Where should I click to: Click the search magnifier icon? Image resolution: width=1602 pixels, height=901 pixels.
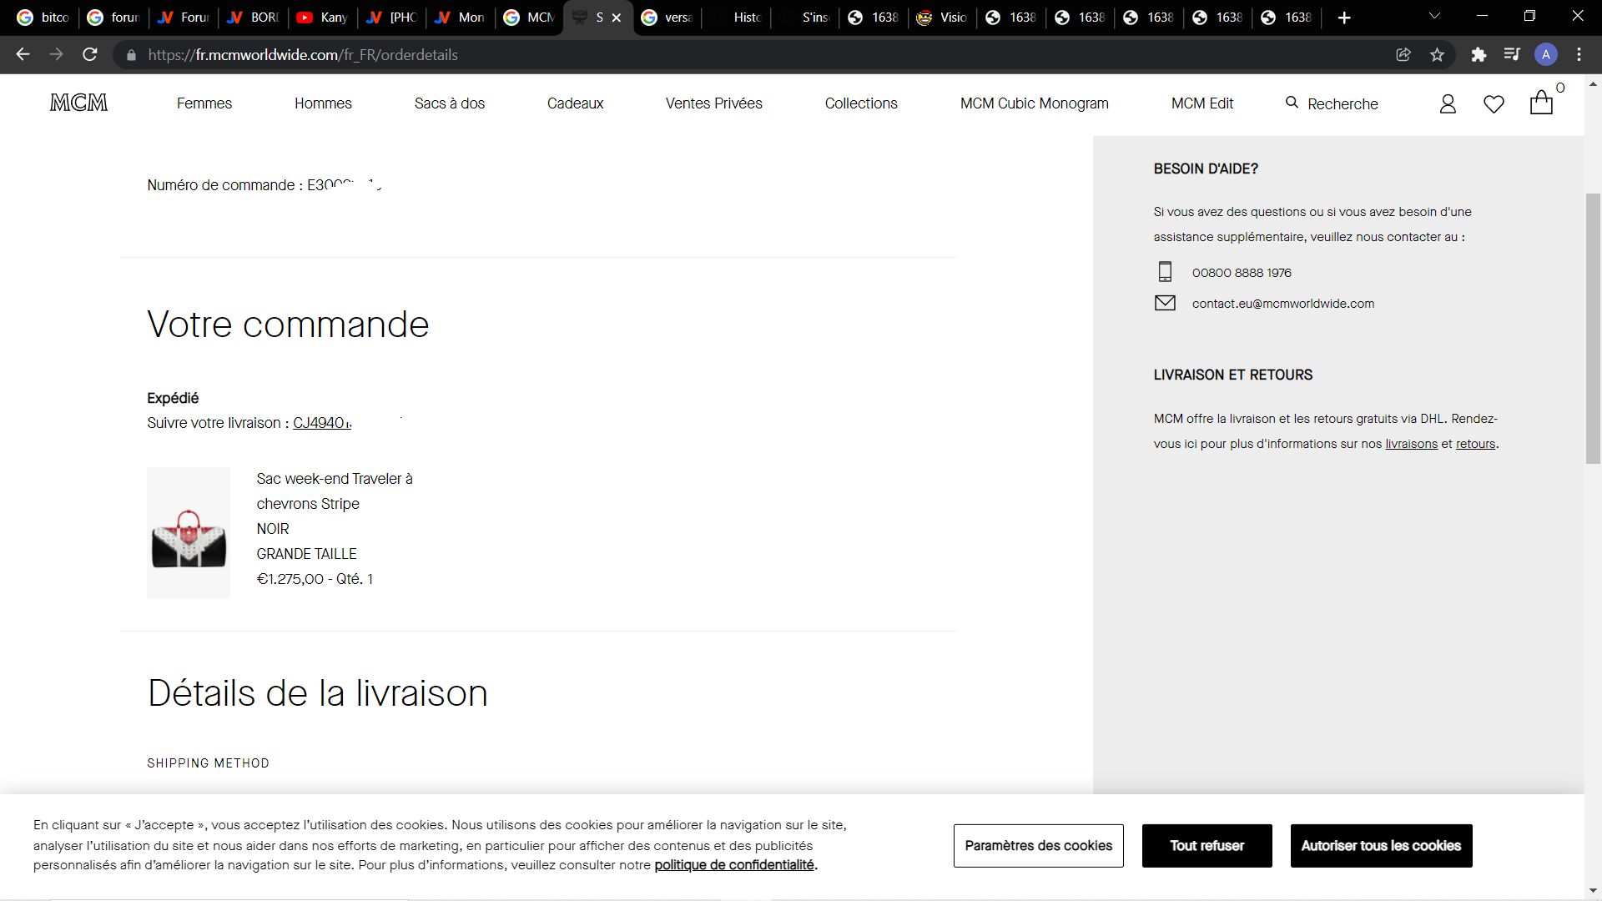point(1292,103)
